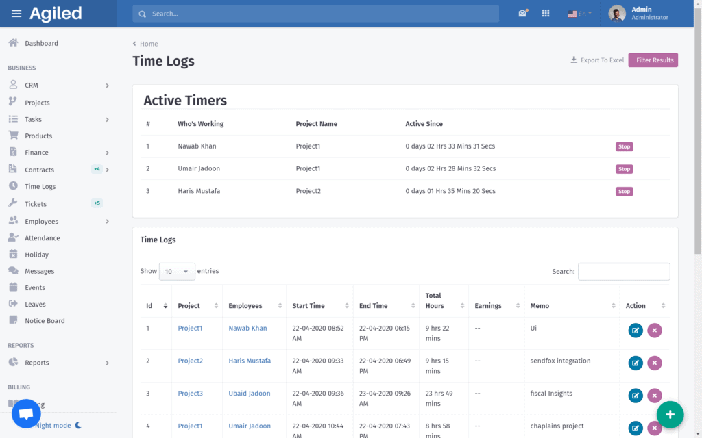Click the Notice Board icon
Image resolution: width=702 pixels, height=438 pixels.
pyautogui.click(x=14, y=320)
